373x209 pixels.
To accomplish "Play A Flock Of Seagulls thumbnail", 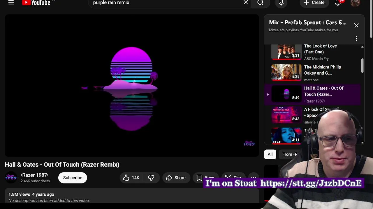I will click(x=286, y=115).
